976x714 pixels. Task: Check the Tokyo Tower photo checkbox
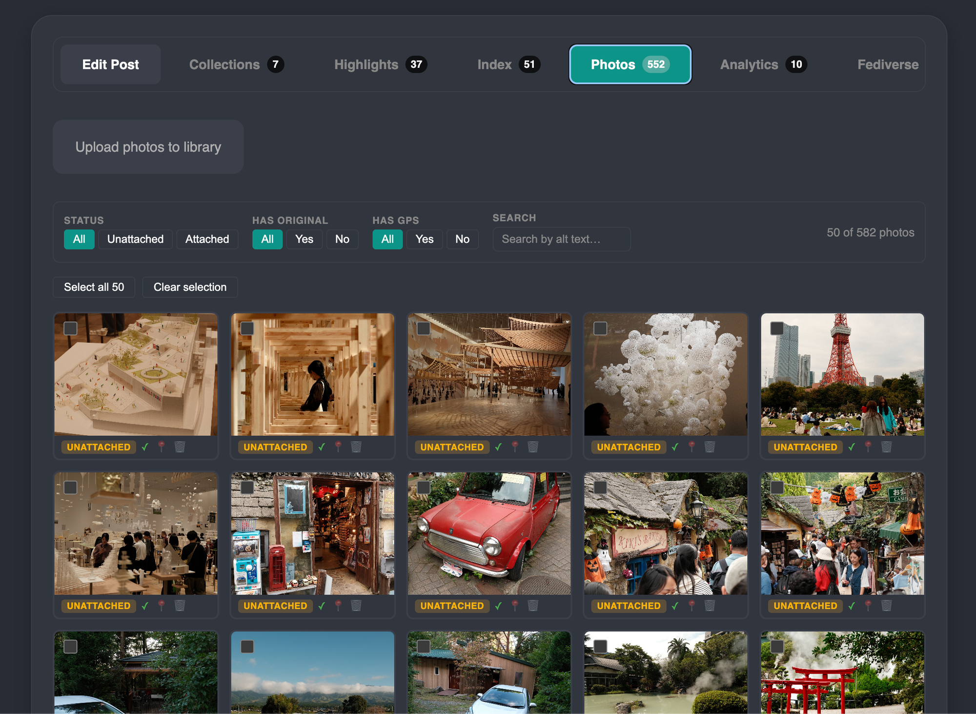[x=777, y=328]
